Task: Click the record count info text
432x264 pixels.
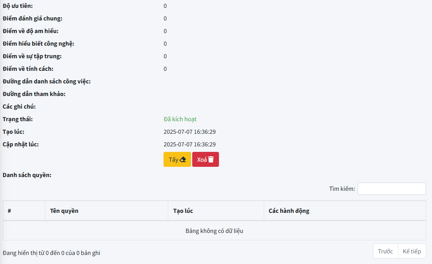Action: click(51, 253)
